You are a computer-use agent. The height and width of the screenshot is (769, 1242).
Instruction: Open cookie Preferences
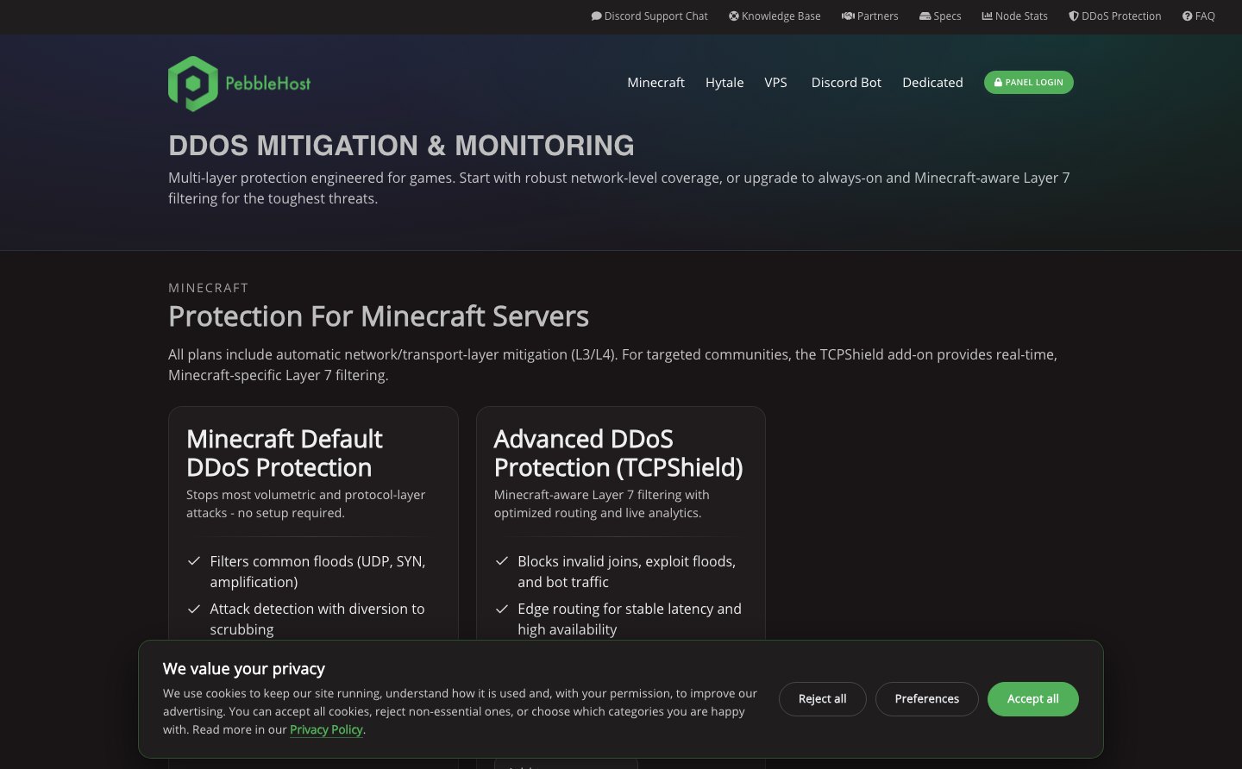[927, 699]
